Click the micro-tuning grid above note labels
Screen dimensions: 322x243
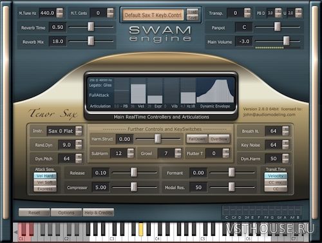pos(261,210)
